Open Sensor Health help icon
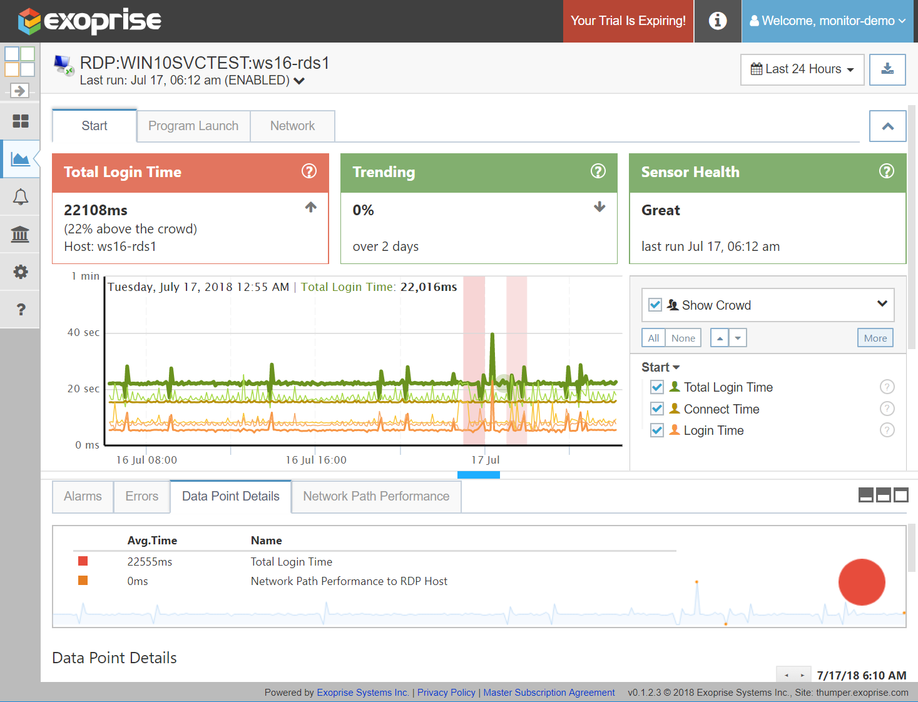This screenshot has height=702, width=918. 887,171
